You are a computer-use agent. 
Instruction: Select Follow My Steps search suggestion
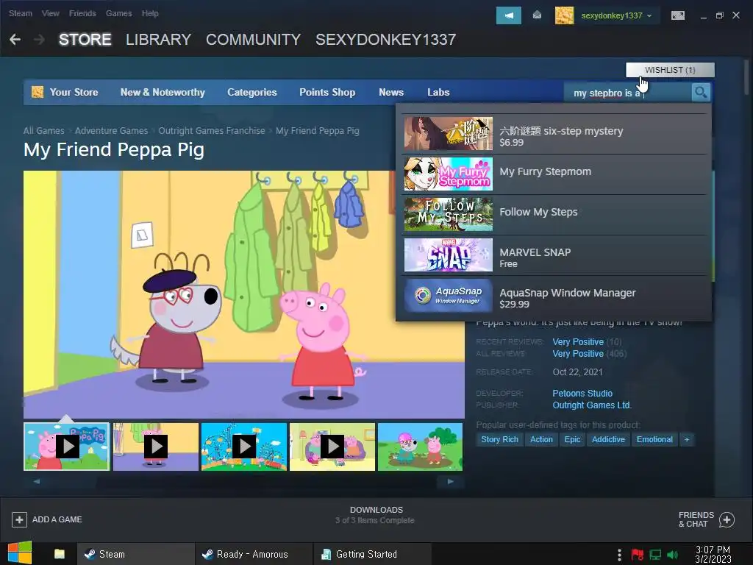click(554, 215)
